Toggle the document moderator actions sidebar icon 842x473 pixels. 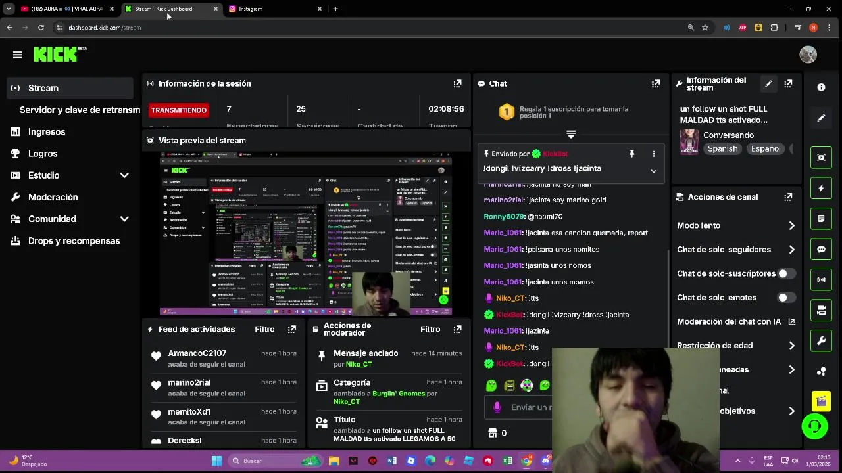point(821,219)
